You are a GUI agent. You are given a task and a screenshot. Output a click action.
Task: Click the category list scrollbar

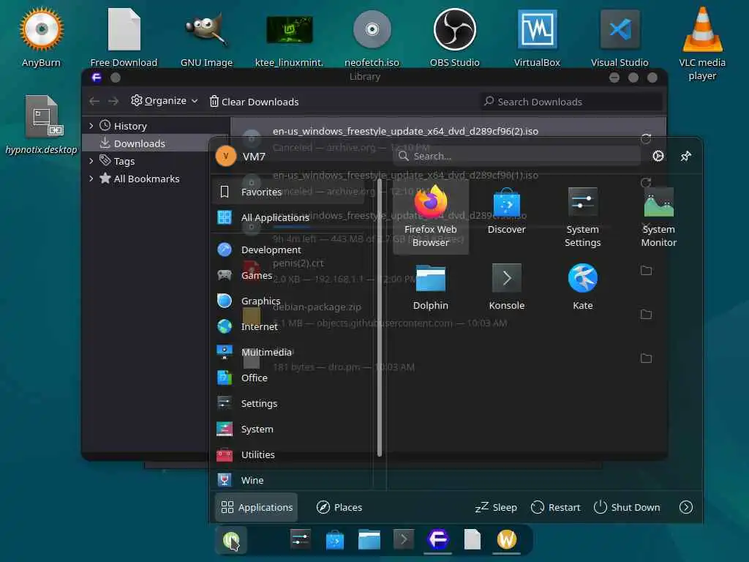pyautogui.click(x=380, y=318)
